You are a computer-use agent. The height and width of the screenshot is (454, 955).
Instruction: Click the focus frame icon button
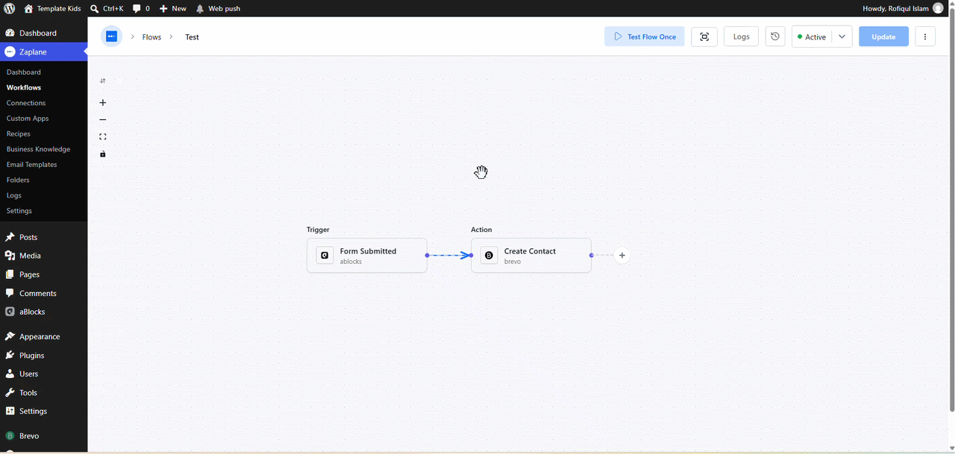(x=704, y=37)
